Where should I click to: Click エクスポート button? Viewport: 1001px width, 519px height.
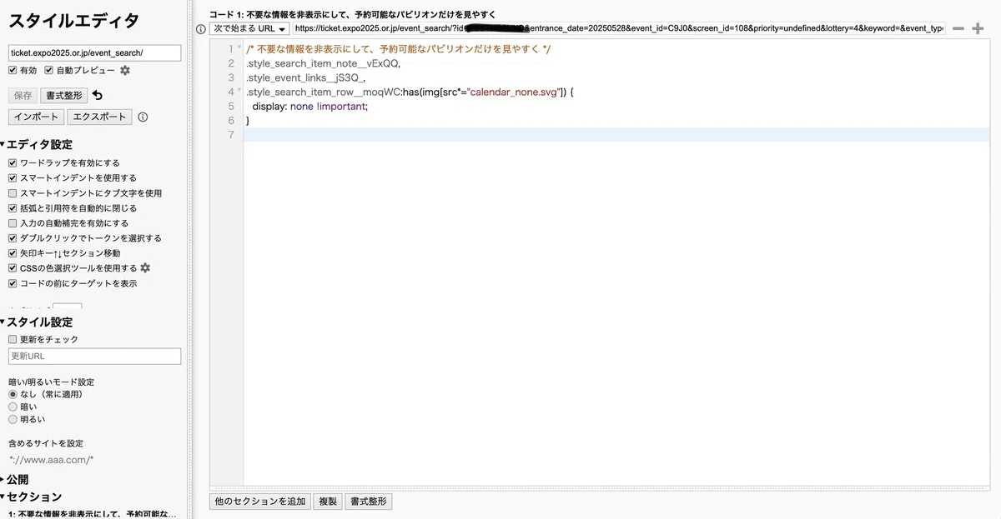(x=99, y=117)
